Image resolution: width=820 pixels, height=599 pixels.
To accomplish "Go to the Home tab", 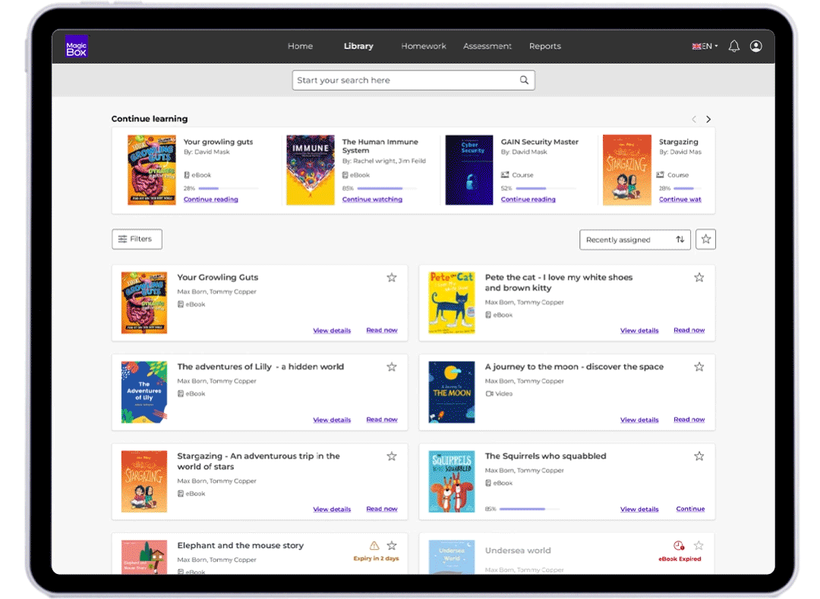I will click(x=300, y=46).
